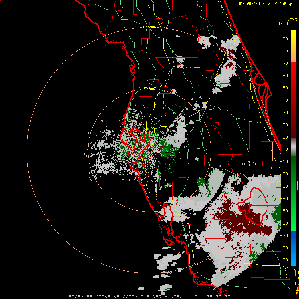The width and height of the screenshot is (299, 299).
Task: Click the Storm Relative Velocity caption text
Action: 149,297
